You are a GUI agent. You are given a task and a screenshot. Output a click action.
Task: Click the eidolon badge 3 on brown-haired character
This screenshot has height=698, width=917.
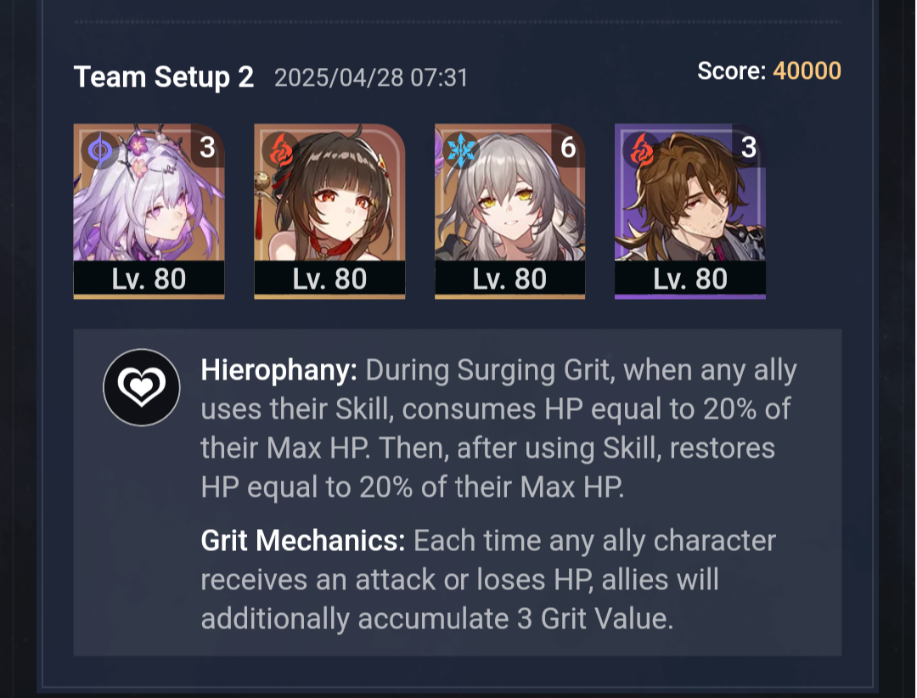click(x=749, y=146)
